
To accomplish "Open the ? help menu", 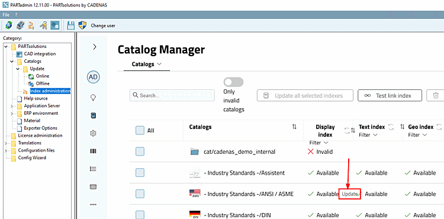I will pyautogui.click(x=16, y=14).
